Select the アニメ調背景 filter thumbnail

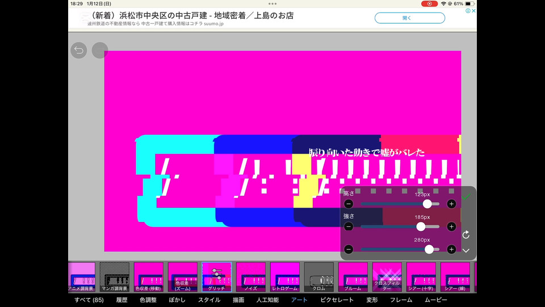[x=82, y=277]
